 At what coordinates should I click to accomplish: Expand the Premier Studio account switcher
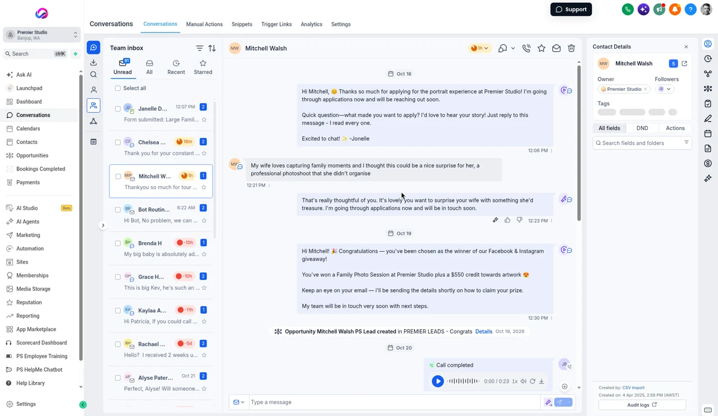[42, 35]
